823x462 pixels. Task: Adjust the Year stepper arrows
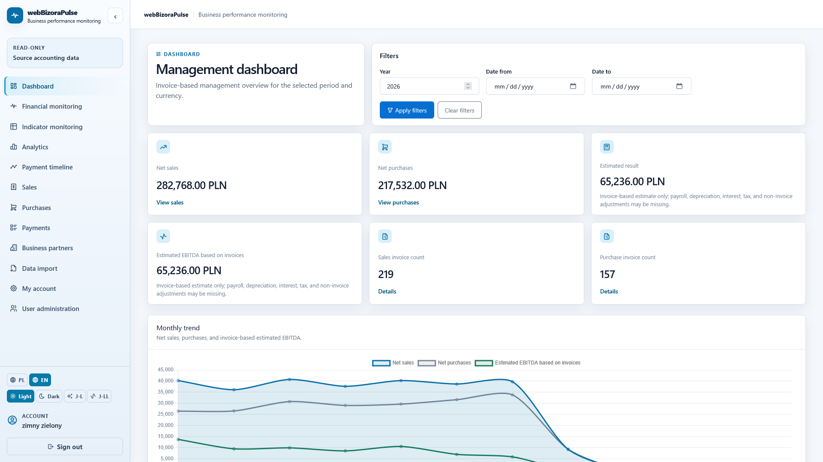tap(468, 86)
